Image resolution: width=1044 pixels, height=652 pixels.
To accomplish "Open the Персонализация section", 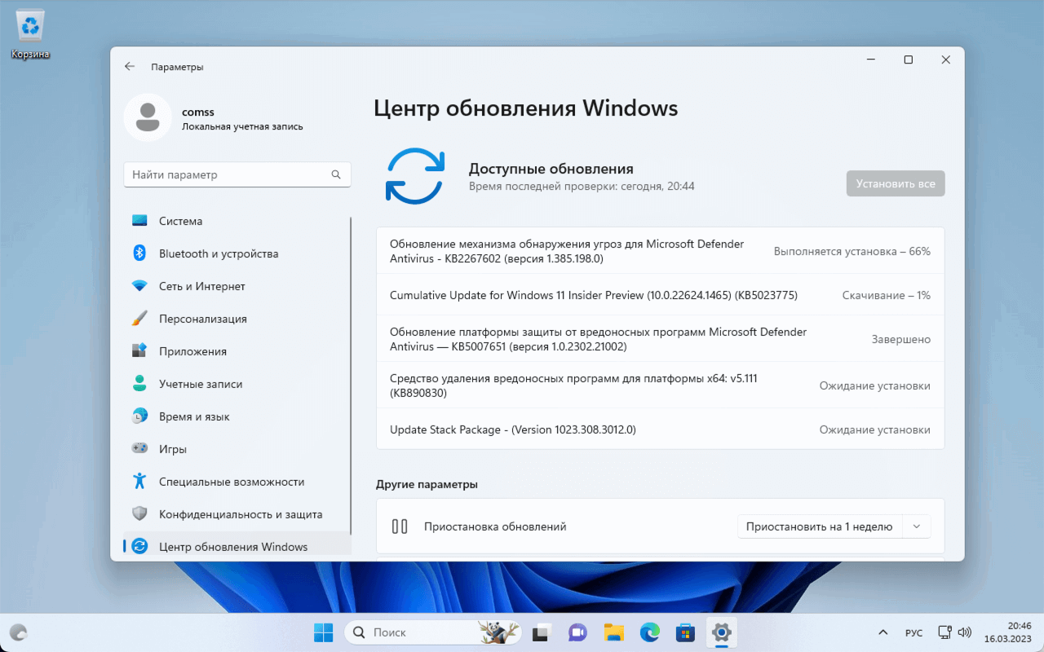I will [237, 319].
